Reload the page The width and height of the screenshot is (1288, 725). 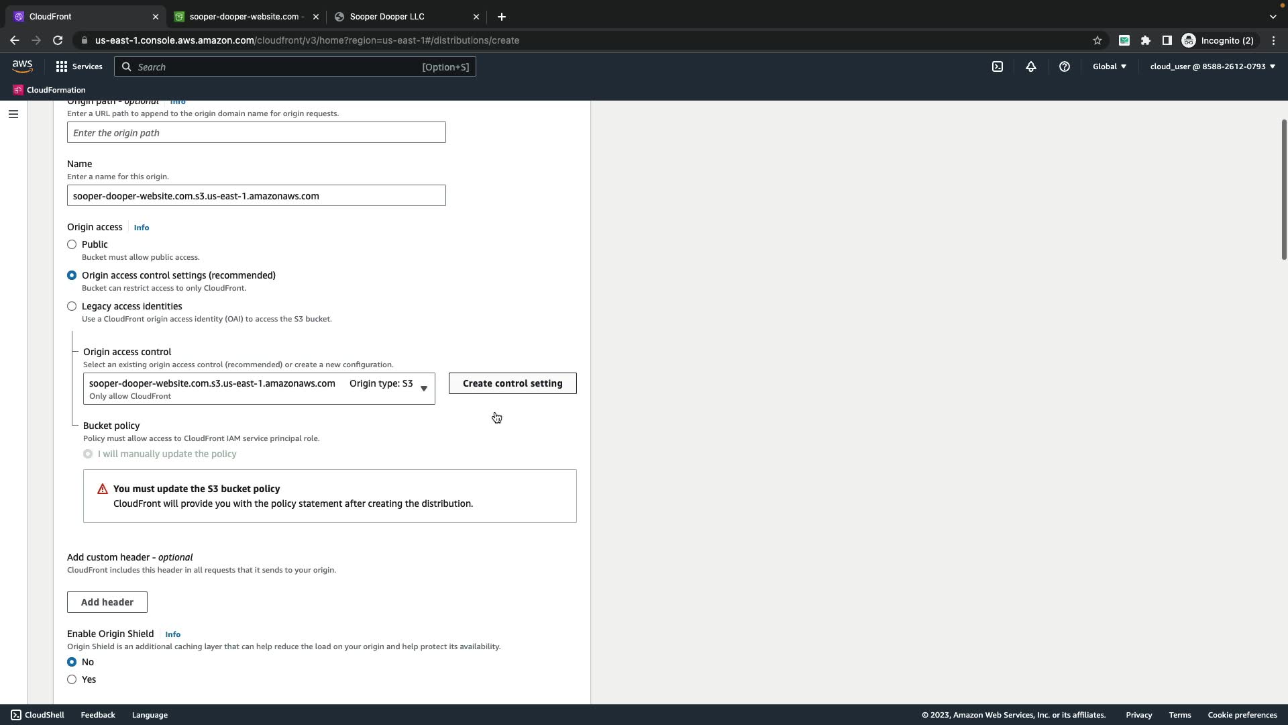coord(58,40)
